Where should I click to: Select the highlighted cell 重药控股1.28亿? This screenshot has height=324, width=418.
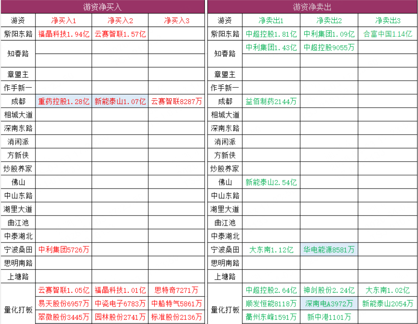tap(64, 101)
